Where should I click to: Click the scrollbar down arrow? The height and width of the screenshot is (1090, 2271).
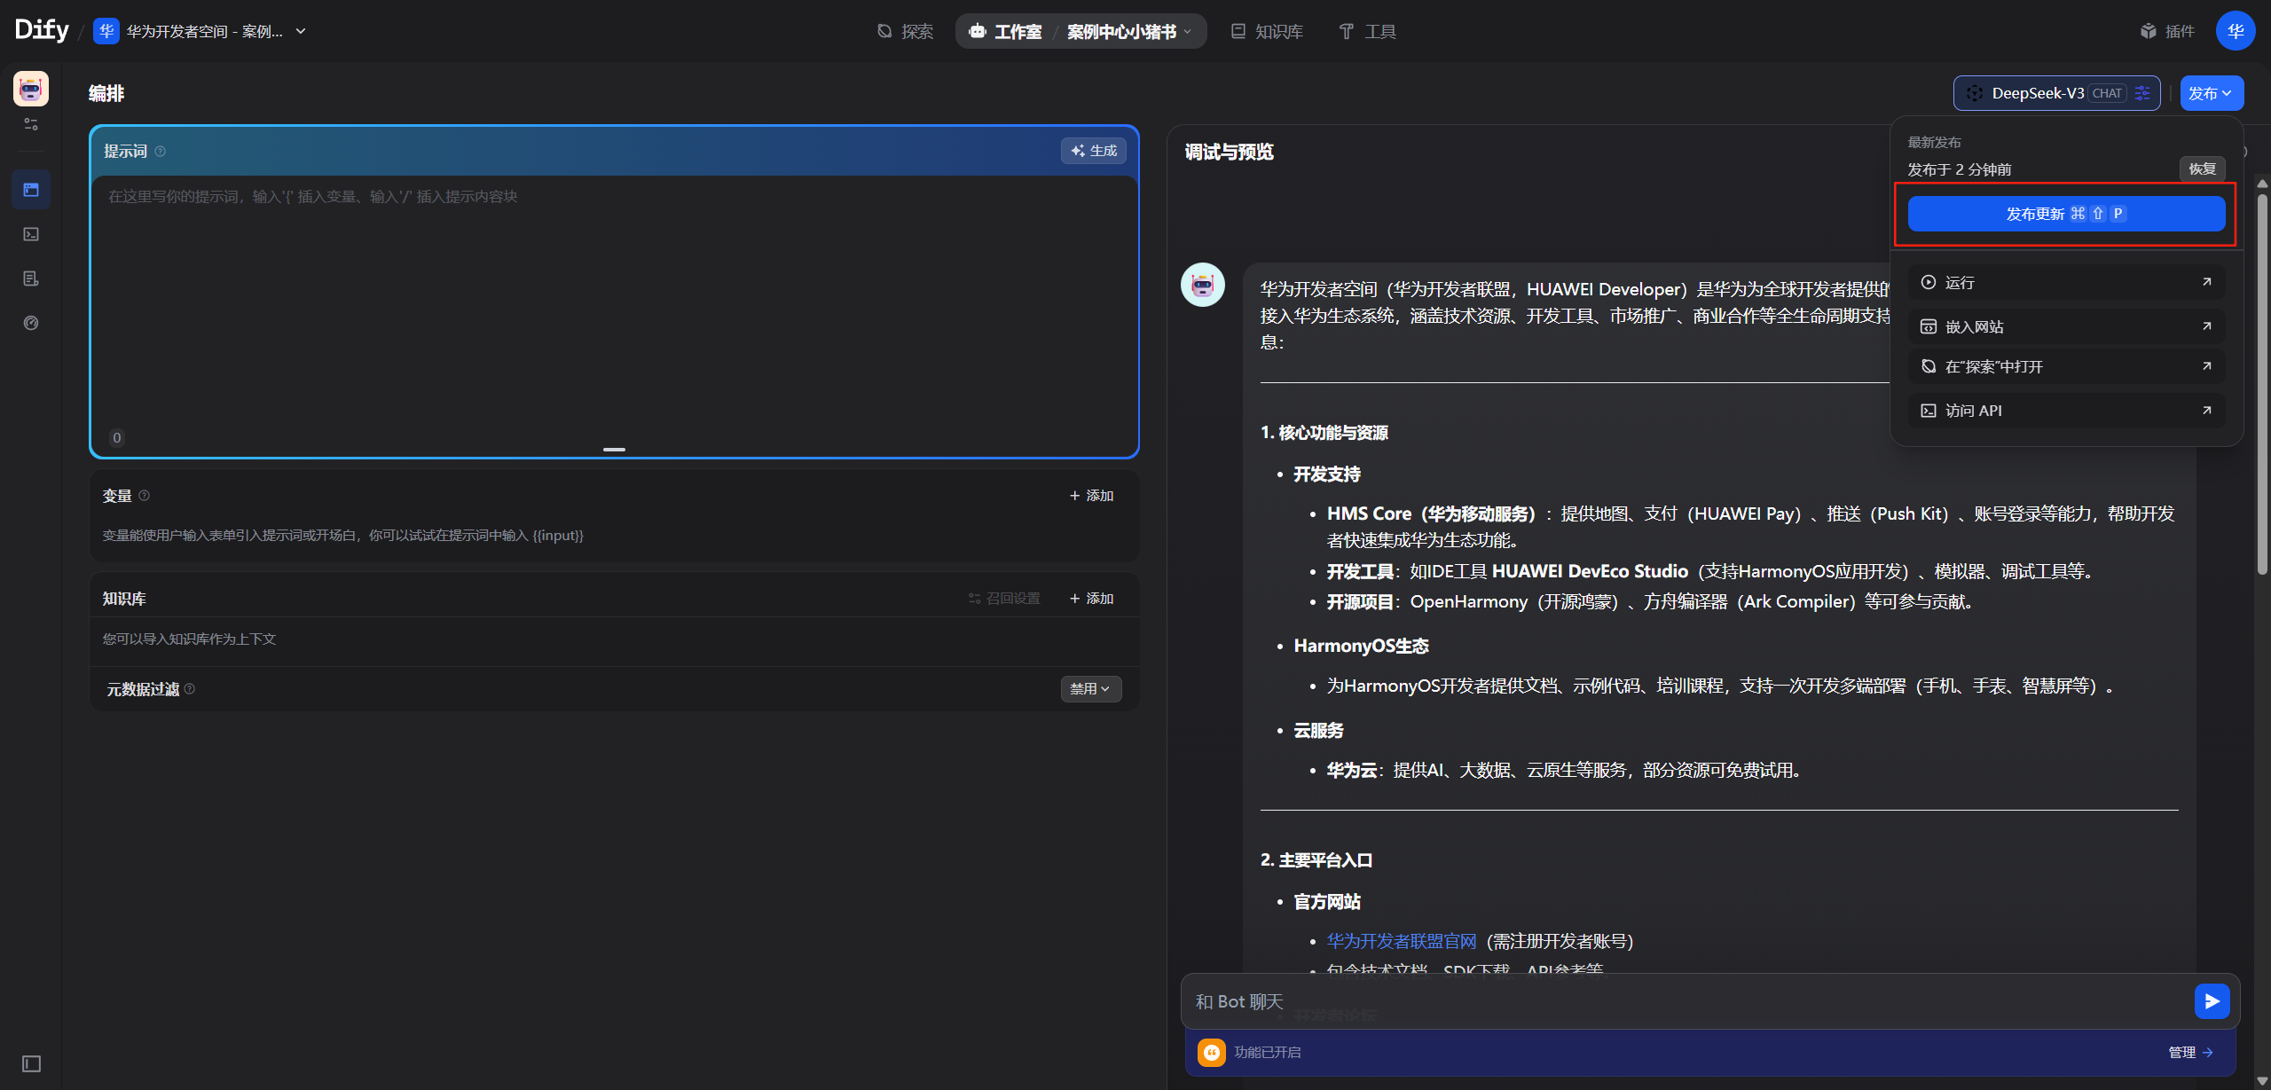tap(2262, 1081)
